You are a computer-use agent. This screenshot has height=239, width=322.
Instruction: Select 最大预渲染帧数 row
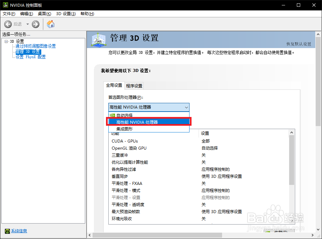coord(199,211)
